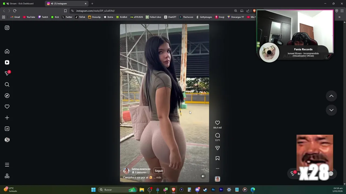346x194 pixels.
Task: Reload the page
Action: click(15, 11)
